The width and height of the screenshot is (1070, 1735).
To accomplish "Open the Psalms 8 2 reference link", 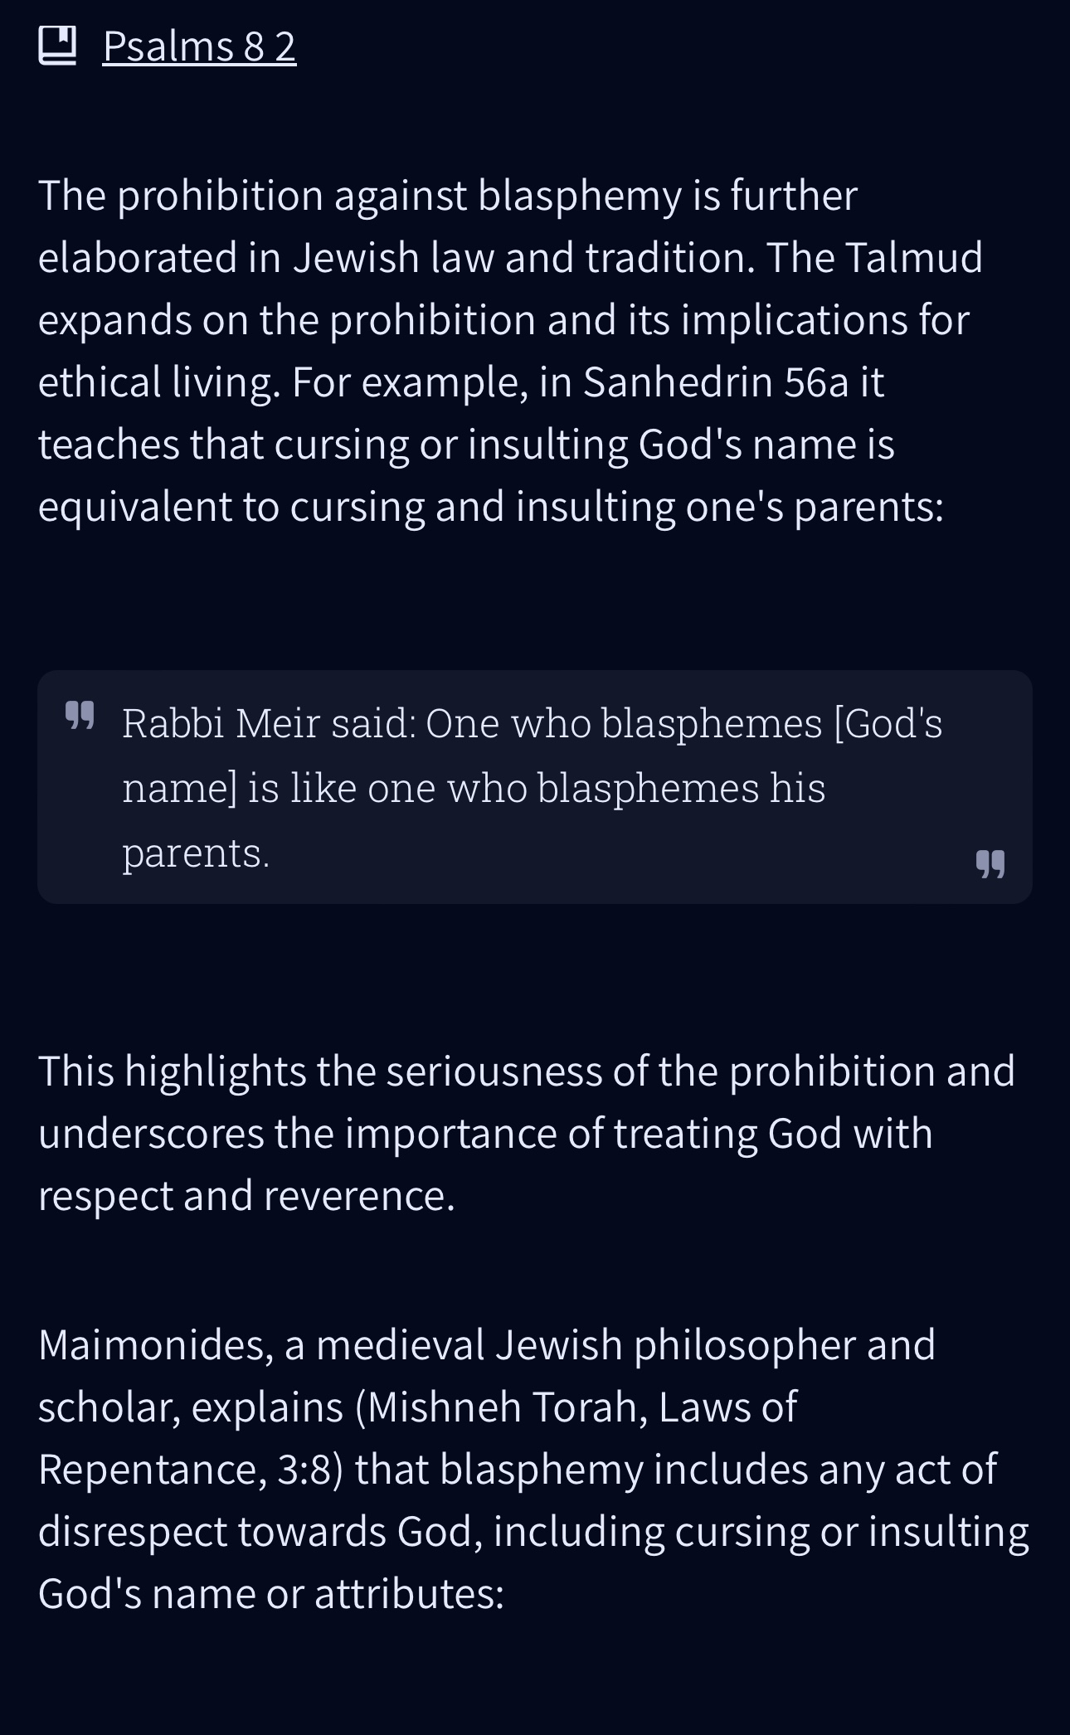I will [199, 46].
